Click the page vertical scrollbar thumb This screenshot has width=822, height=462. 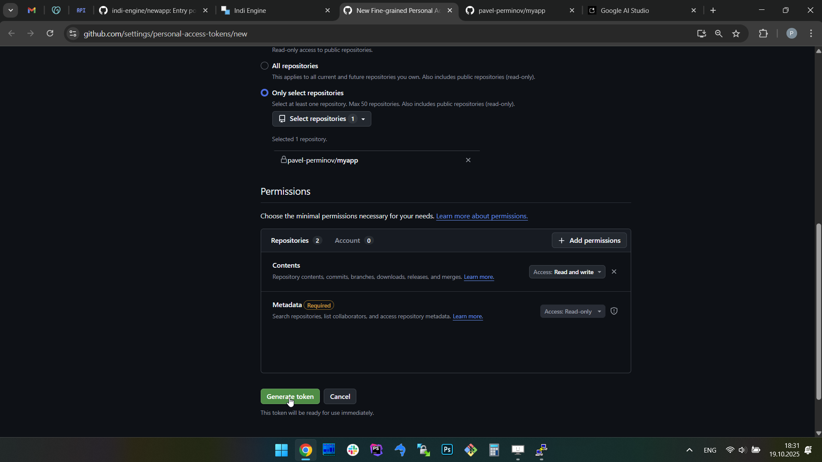tap(818, 311)
